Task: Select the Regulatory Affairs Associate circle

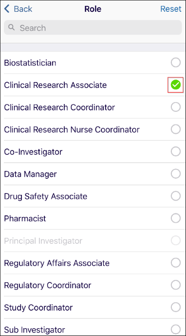Action: [x=176, y=263]
